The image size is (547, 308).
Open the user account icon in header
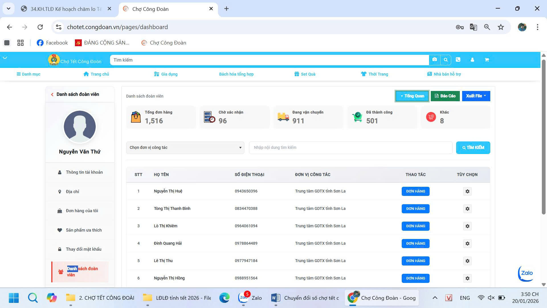coord(472,60)
